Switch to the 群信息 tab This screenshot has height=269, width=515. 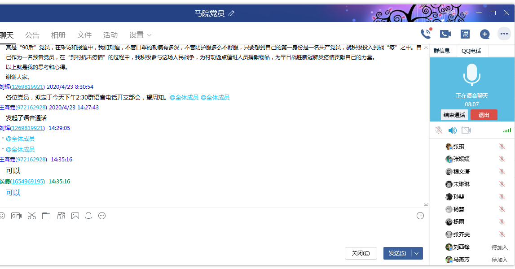(x=442, y=51)
